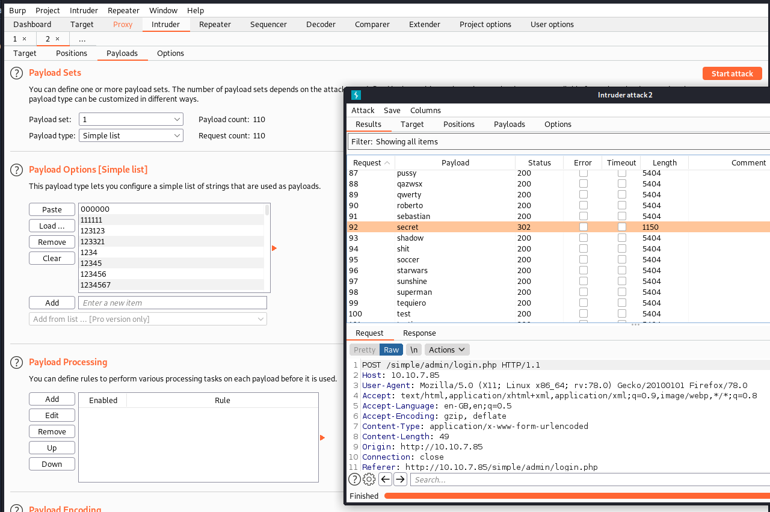This screenshot has width=770, height=512.
Task: Open Payload Encoding help icon
Action: pyautogui.click(x=16, y=508)
